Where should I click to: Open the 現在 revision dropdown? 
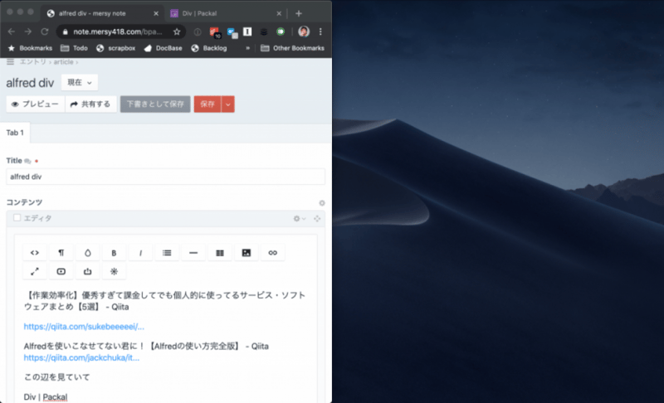tap(80, 82)
